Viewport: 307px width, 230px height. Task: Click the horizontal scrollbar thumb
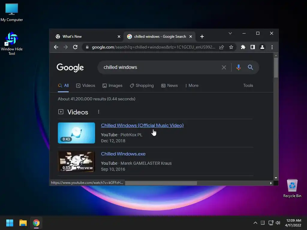tap(161, 183)
